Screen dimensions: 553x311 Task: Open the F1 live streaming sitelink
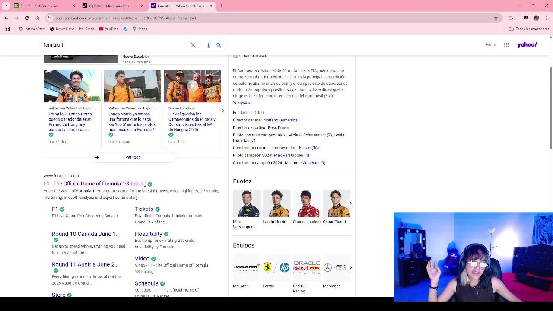pos(54,209)
